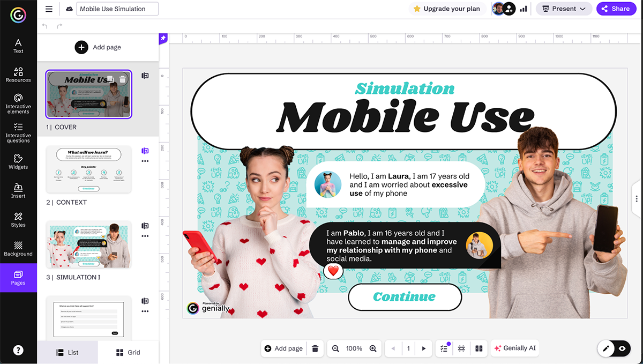Open the main hamburger menu

coord(48,9)
